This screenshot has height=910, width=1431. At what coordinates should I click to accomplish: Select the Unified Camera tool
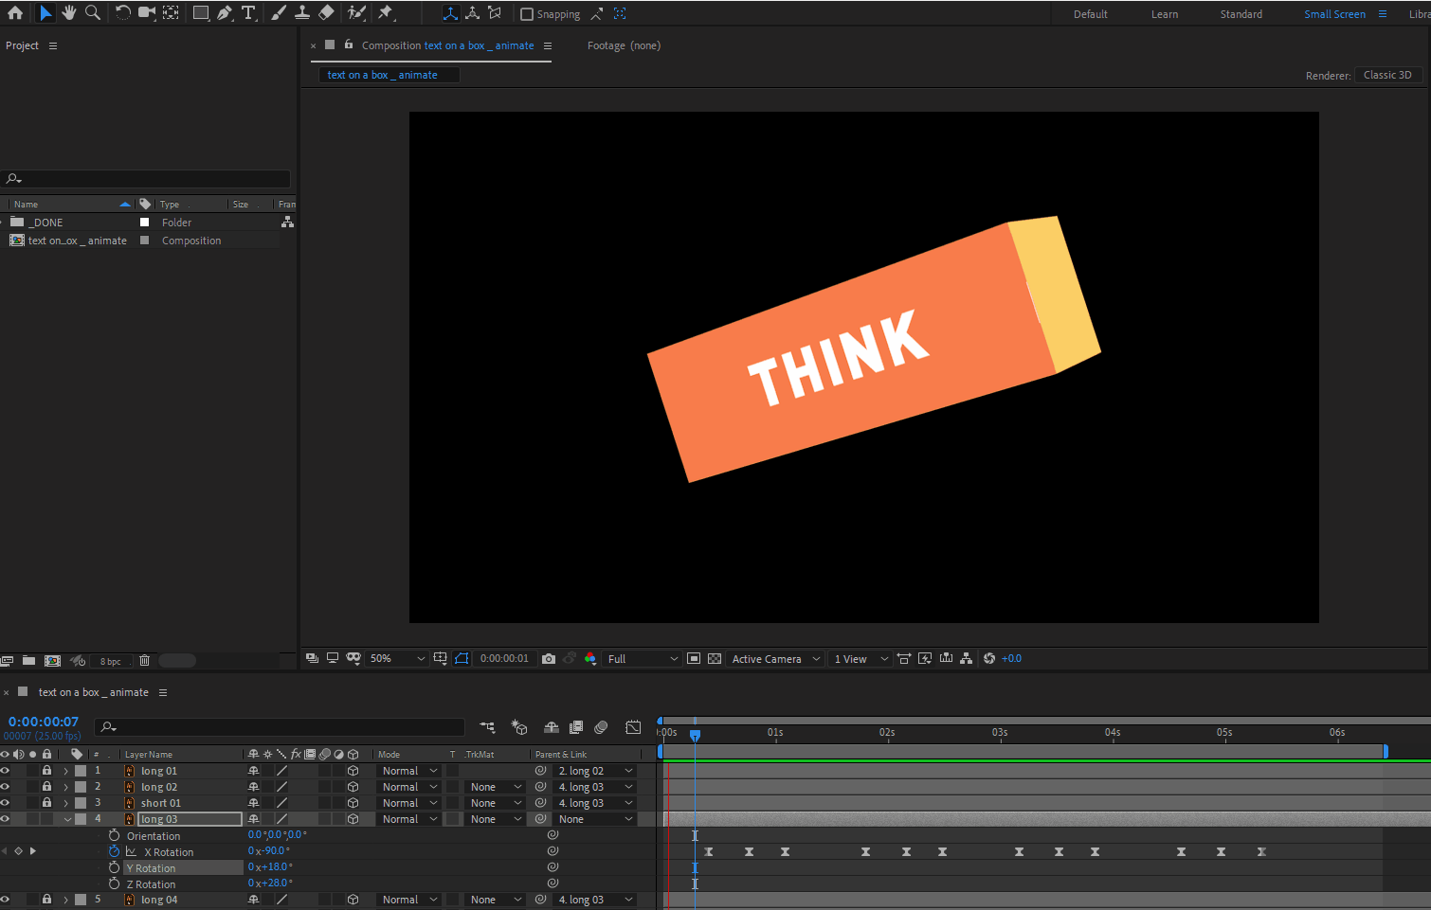click(x=147, y=13)
